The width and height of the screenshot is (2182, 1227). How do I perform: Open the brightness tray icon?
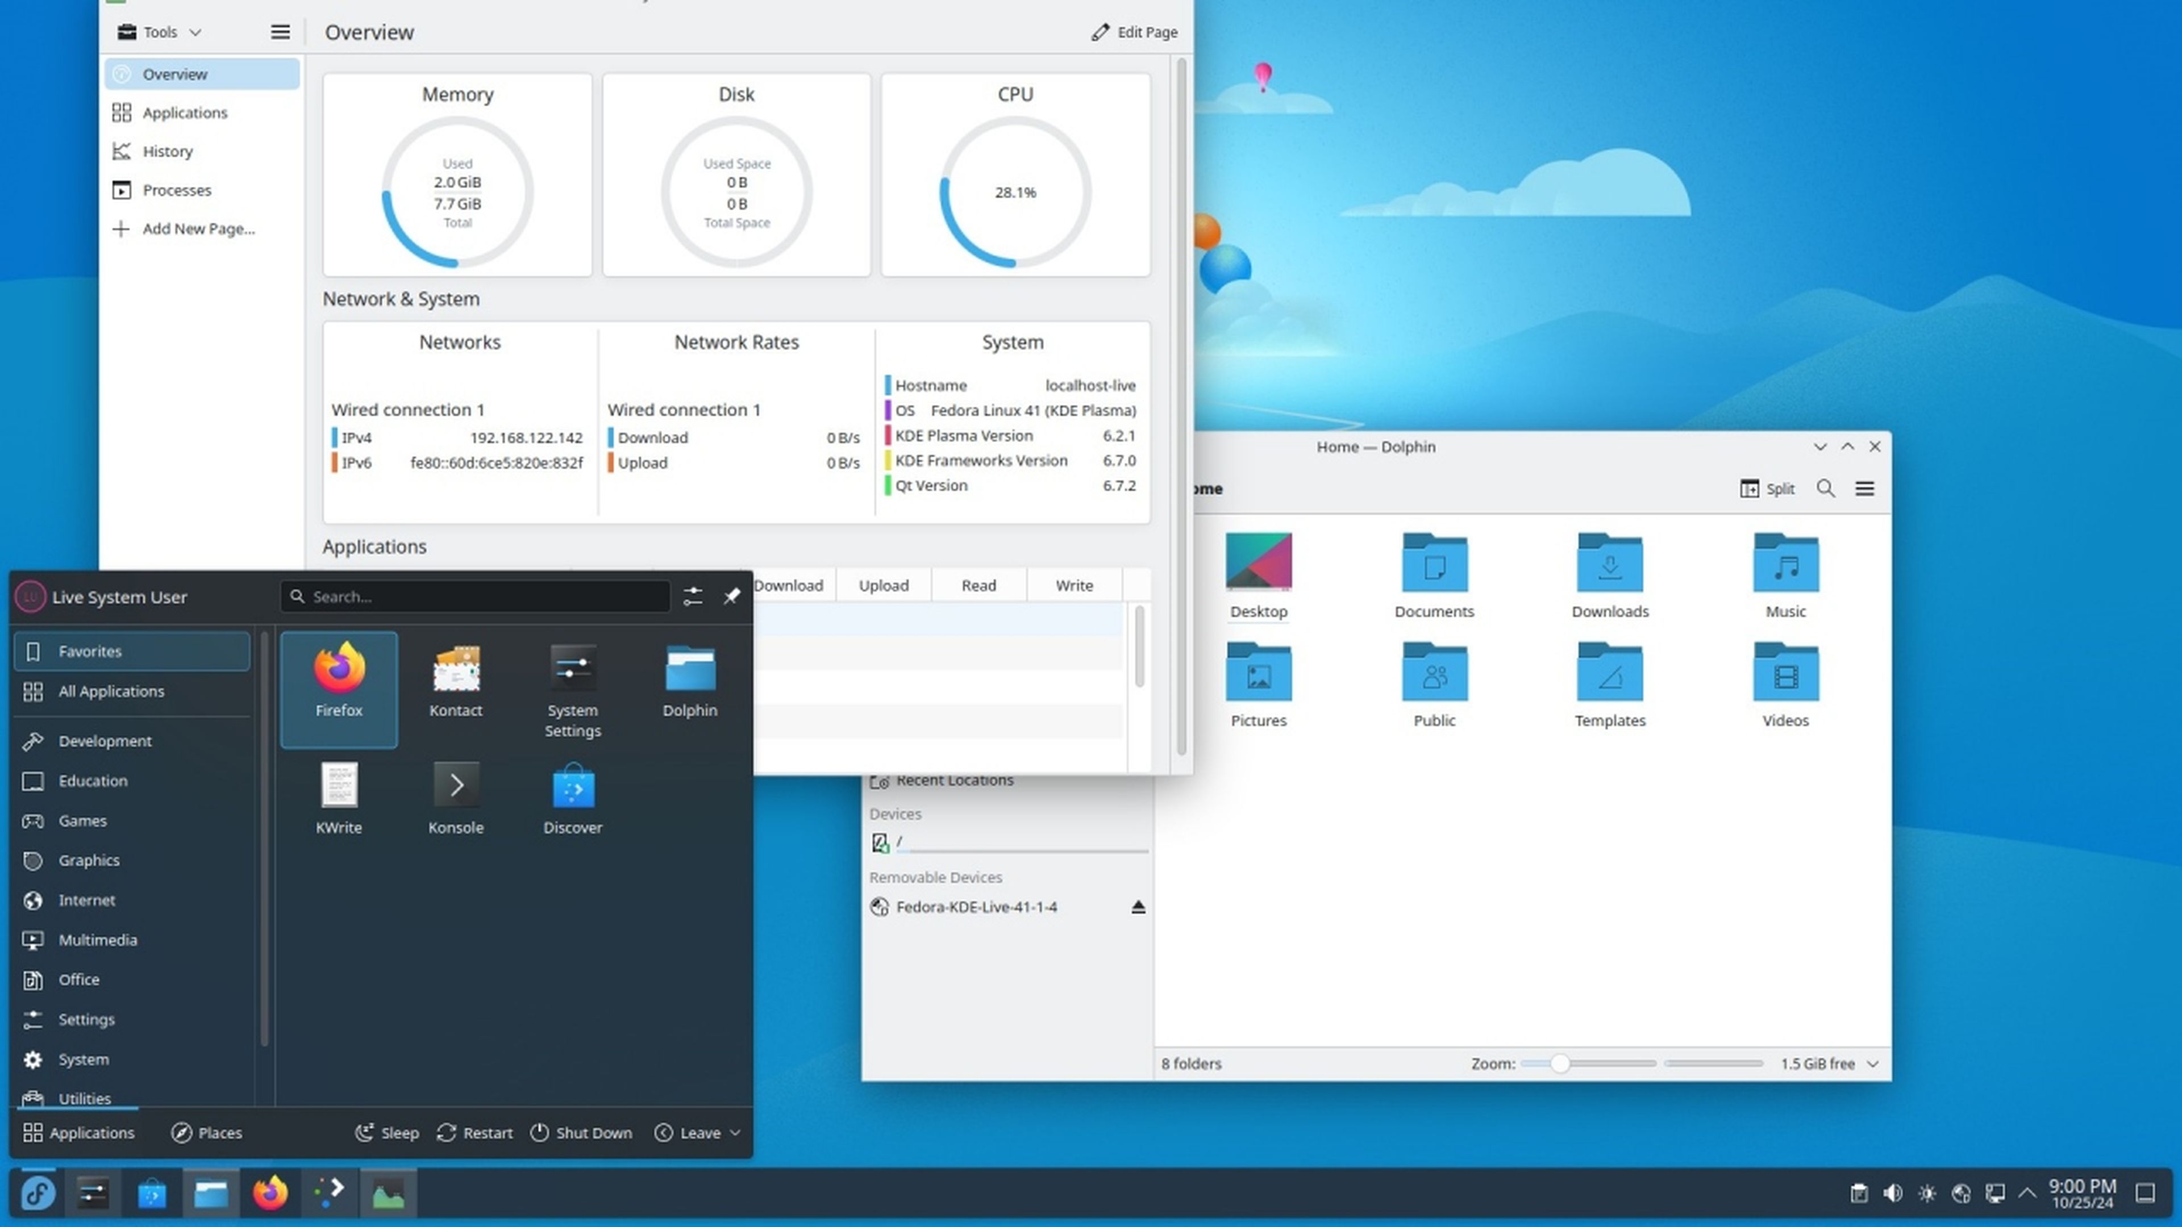click(1926, 1193)
